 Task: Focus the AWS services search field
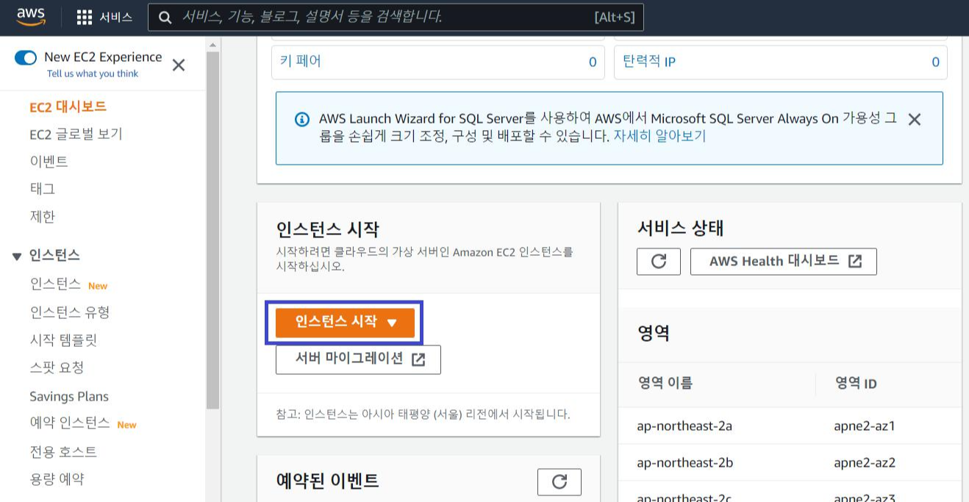coord(396,17)
